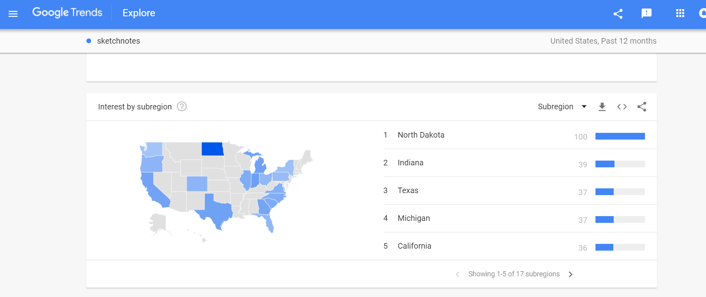Click the sketchnotes search term
706x297 pixels.
(118, 41)
